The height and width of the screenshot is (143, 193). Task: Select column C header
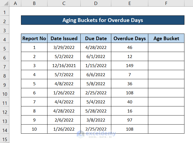pyautogui.click(x=64, y=3)
